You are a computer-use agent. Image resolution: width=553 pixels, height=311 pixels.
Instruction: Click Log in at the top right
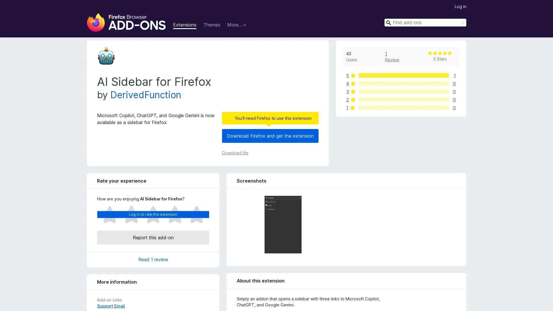pyautogui.click(x=460, y=6)
